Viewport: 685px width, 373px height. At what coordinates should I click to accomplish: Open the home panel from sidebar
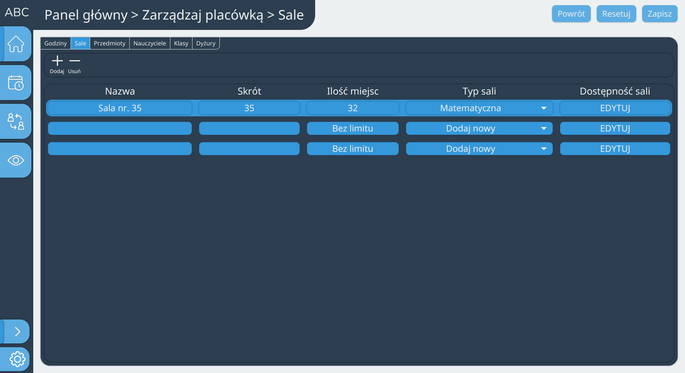coord(16,44)
